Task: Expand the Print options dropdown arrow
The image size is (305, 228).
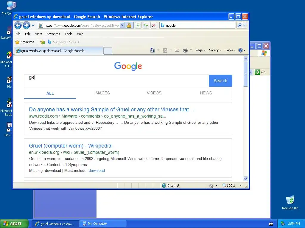Action: pyautogui.click(x=191, y=50)
